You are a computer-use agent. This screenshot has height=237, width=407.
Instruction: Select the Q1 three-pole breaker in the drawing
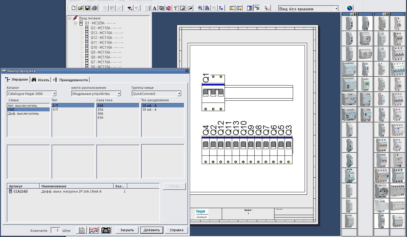[213, 93]
